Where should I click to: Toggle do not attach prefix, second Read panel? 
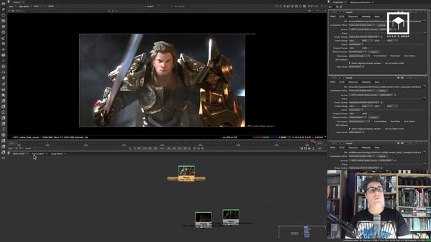pos(383,128)
